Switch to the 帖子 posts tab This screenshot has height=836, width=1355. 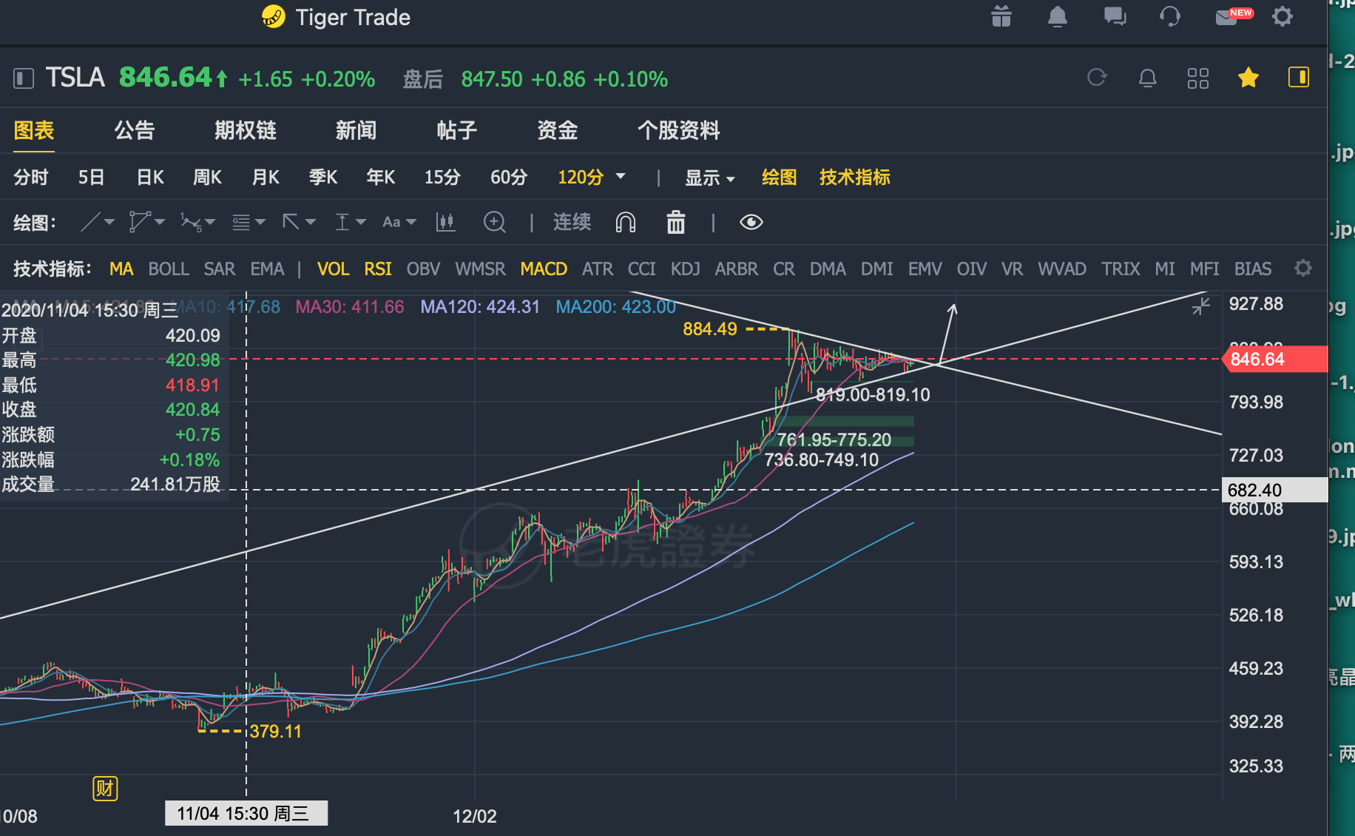tap(457, 131)
